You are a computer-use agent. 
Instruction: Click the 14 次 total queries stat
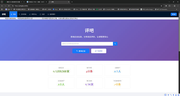(x=89, y=83)
